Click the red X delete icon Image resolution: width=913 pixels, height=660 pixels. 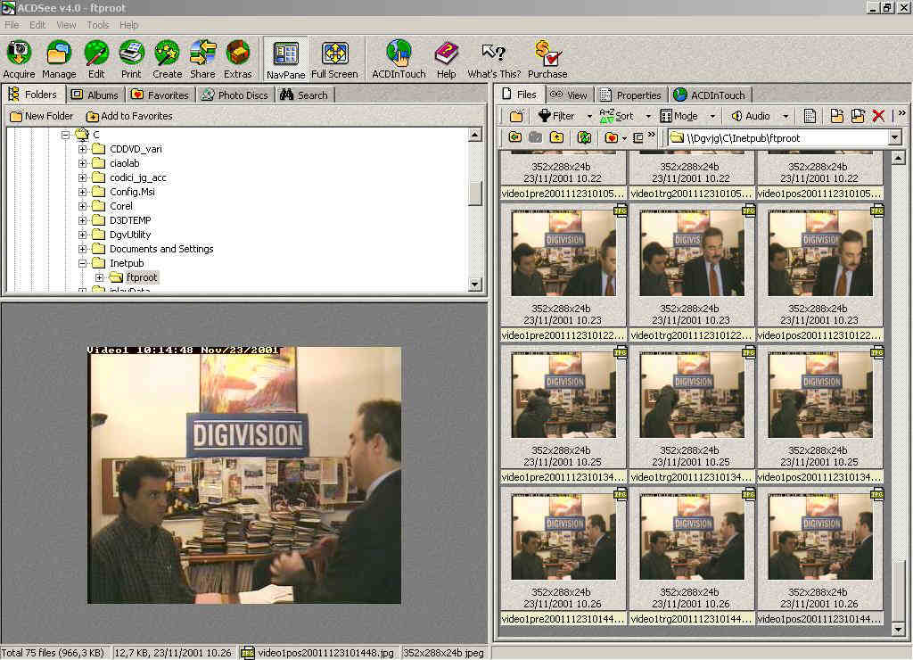point(878,116)
